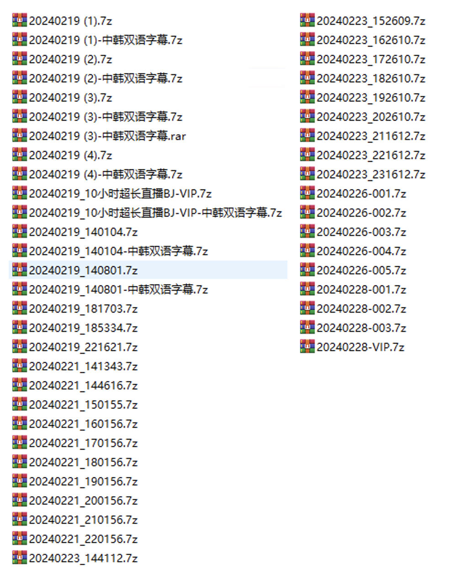Click the icon beside 20240223_144112.7z
456x577 pixels.
tap(20, 558)
